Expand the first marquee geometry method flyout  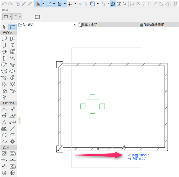click(10, 17)
